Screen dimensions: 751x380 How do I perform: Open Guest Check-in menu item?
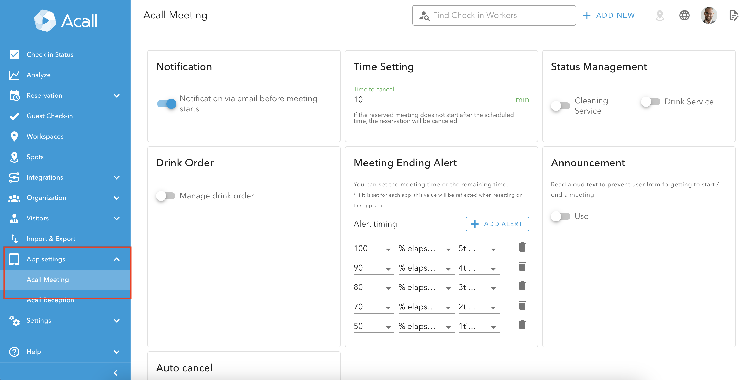tap(65, 116)
